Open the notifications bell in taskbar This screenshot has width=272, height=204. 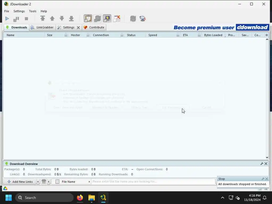265,198
